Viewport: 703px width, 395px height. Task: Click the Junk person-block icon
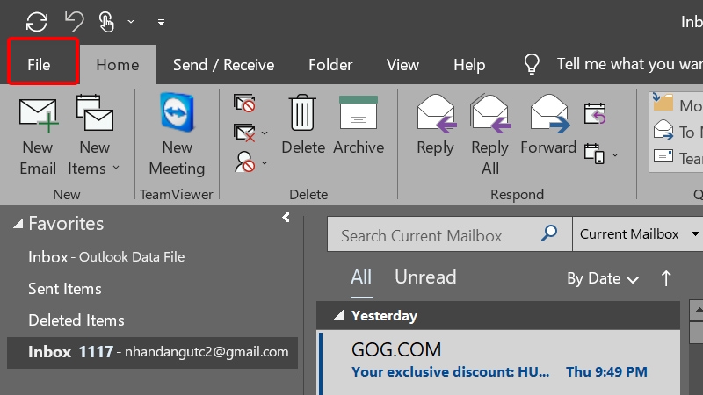coord(245,162)
